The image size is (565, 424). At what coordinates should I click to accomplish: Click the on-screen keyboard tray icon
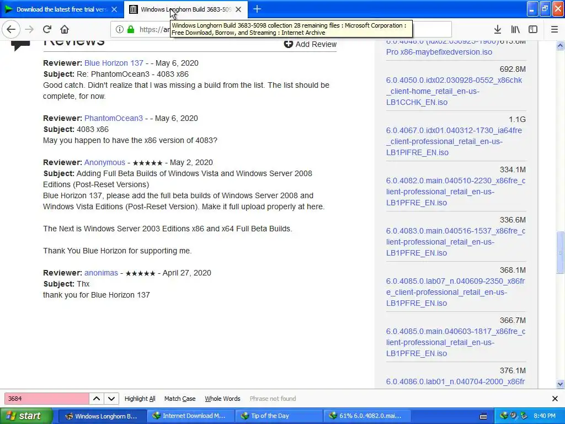(483, 416)
